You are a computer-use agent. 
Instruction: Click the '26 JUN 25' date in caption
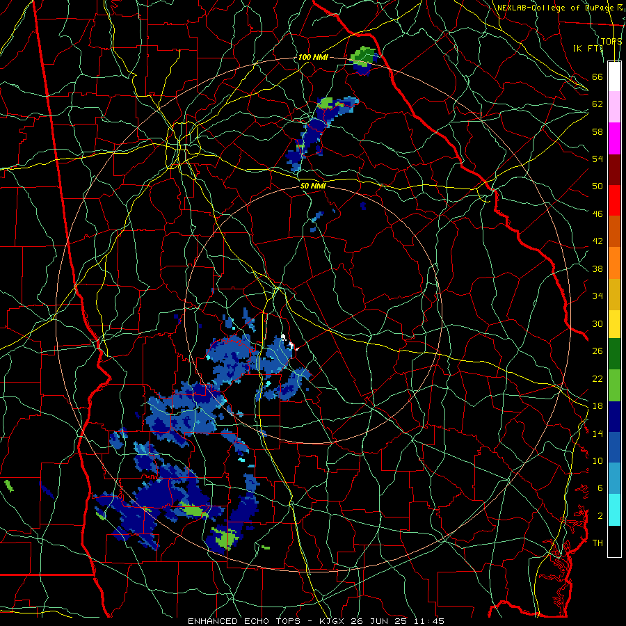(380, 621)
